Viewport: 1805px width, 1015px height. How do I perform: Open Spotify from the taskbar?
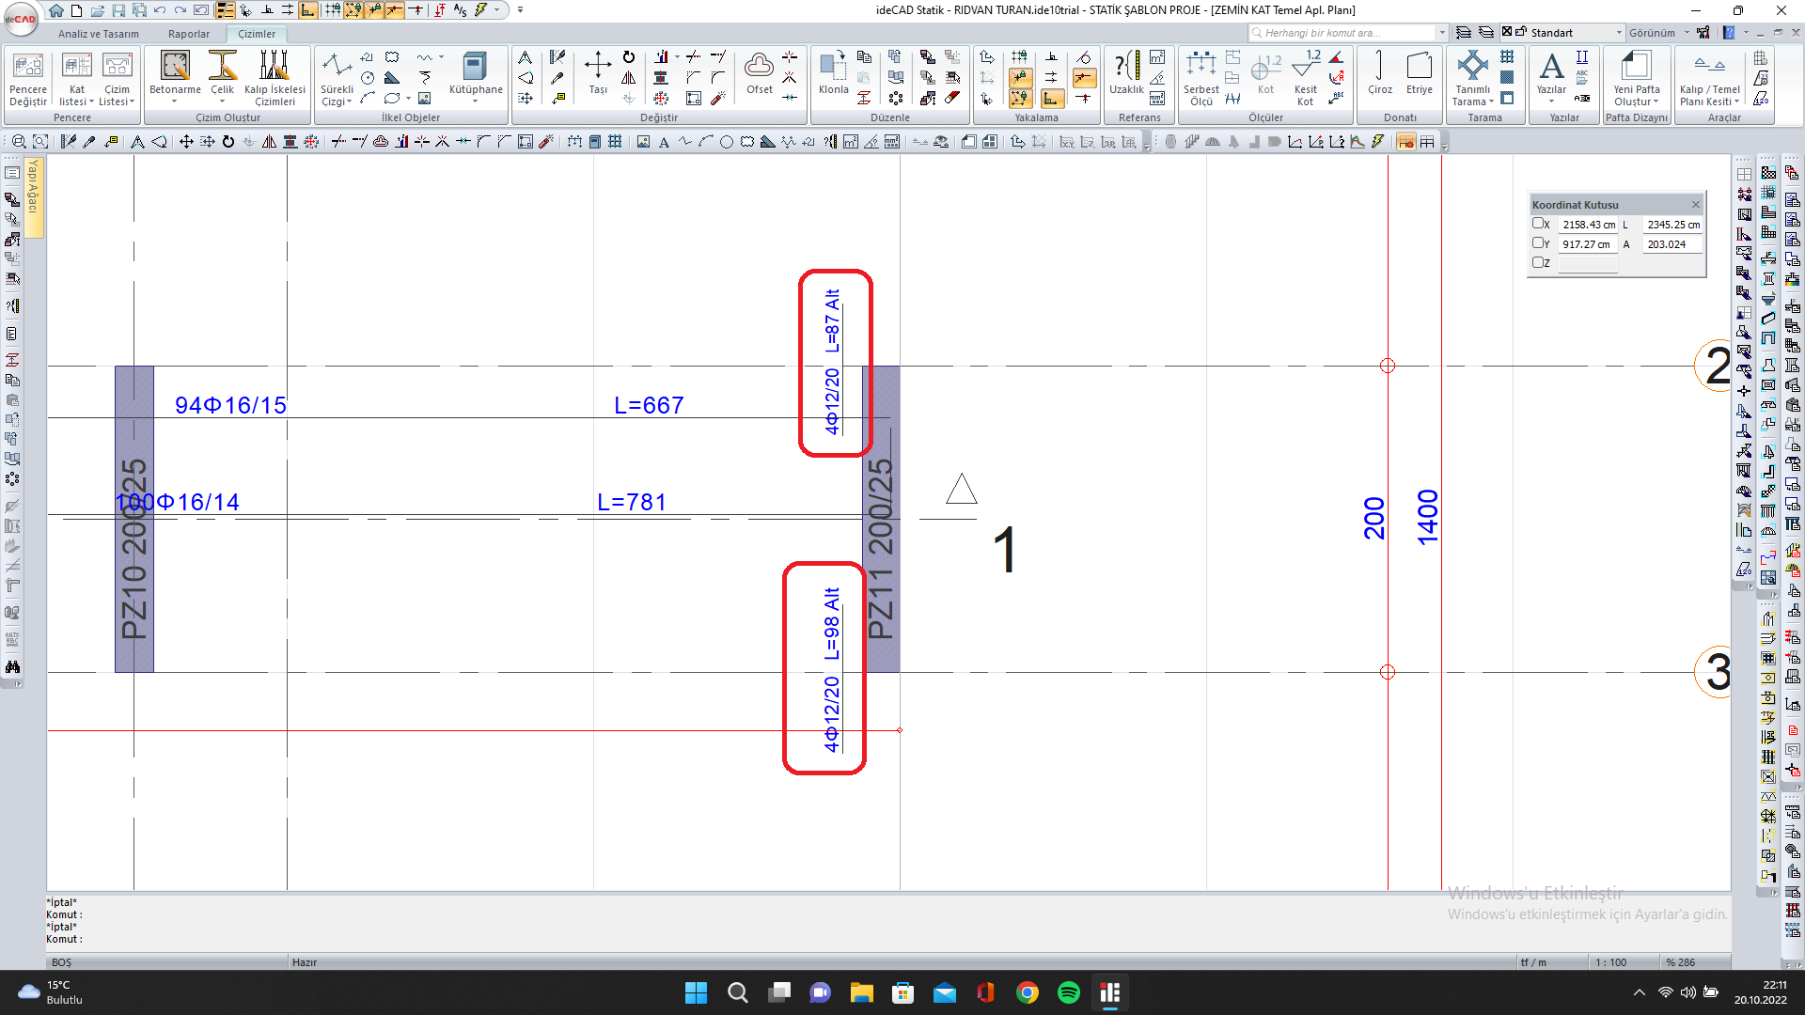coord(1069,992)
